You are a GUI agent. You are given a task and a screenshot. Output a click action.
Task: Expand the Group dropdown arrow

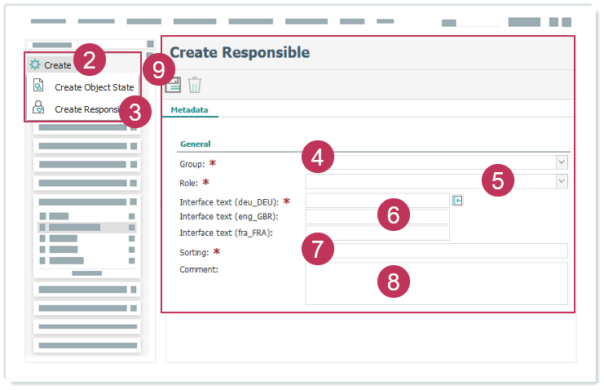click(561, 162)
